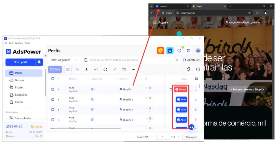This screenshot has height=144, width=277.
Task: Click the support headset chat icon
Action: (191, 127)
